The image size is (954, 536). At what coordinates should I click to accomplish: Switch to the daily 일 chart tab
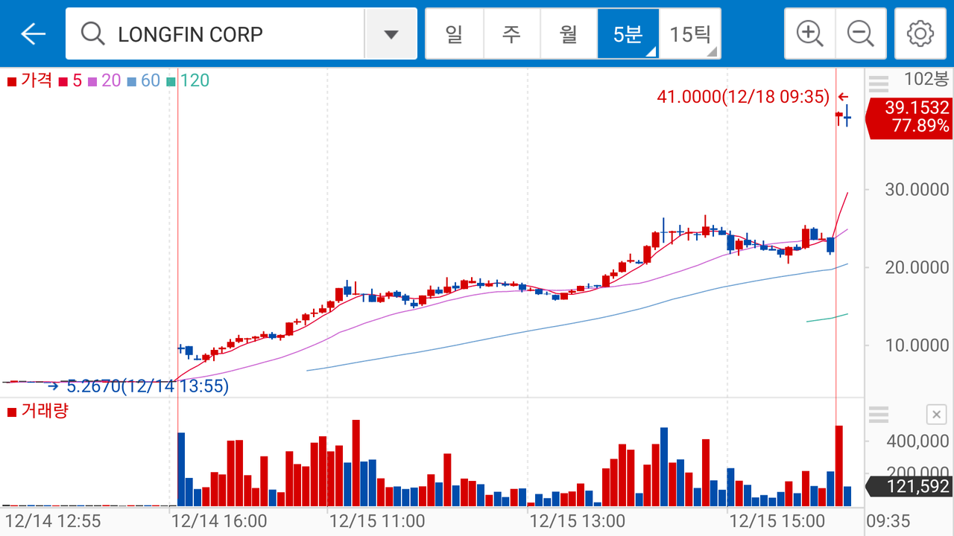coord(454,34)
